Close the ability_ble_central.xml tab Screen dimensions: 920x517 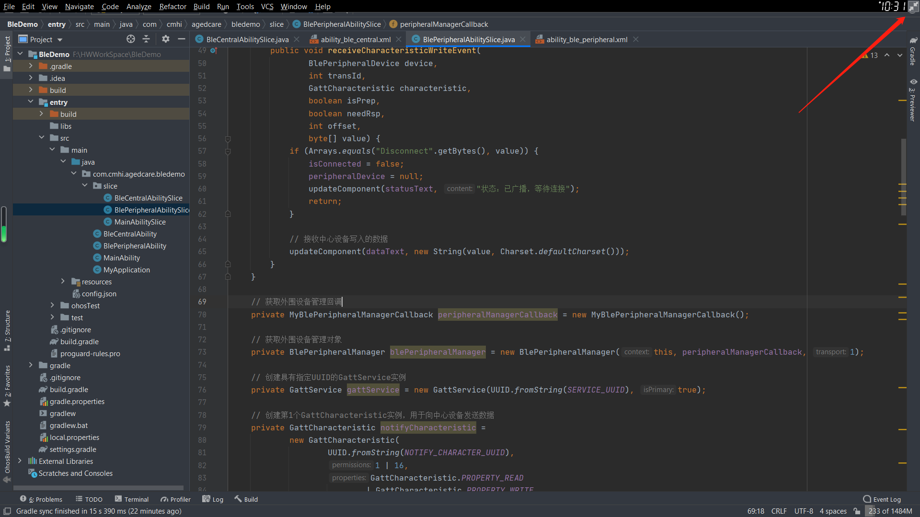(399, 40)
